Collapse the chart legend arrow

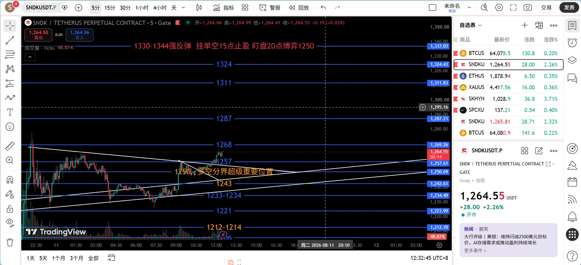click(x=30, y=57)
